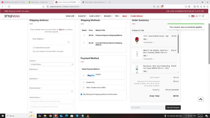
Task: Click the Last Name input field
Action: click(51, 83)
